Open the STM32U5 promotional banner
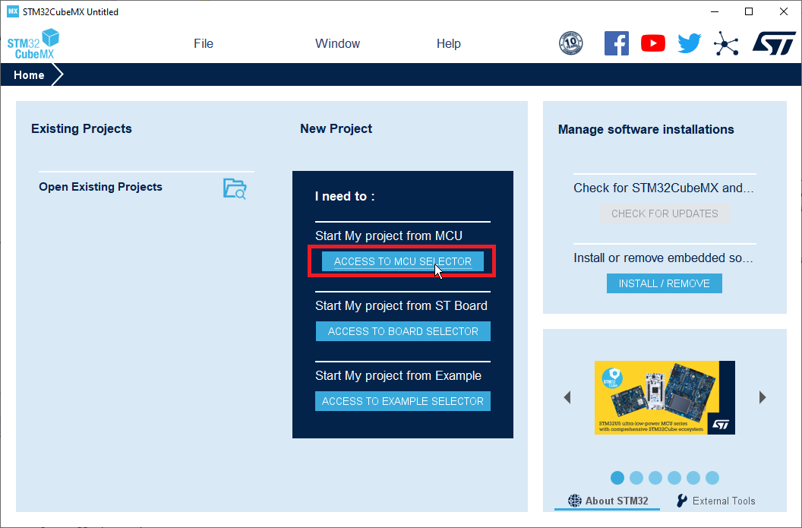This screenshot has width=802, height=528. pyautogui.click(x=665, y=397)
